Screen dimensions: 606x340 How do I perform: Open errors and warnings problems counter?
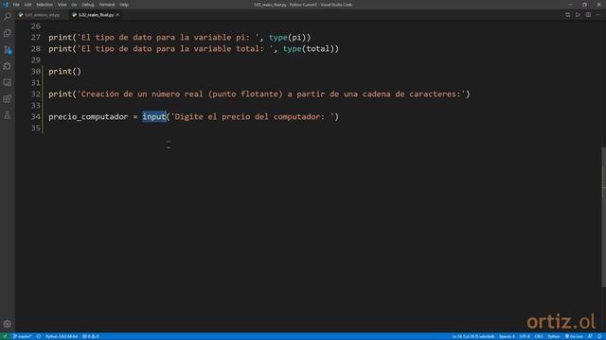[x=91, y=336]
